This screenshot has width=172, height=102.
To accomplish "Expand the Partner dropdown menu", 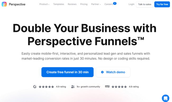I will [x=96, y=4].
